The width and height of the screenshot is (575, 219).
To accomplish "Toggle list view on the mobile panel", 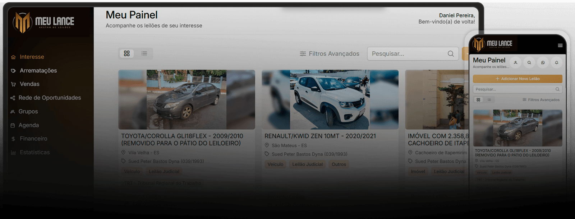I will click(489, 100).
